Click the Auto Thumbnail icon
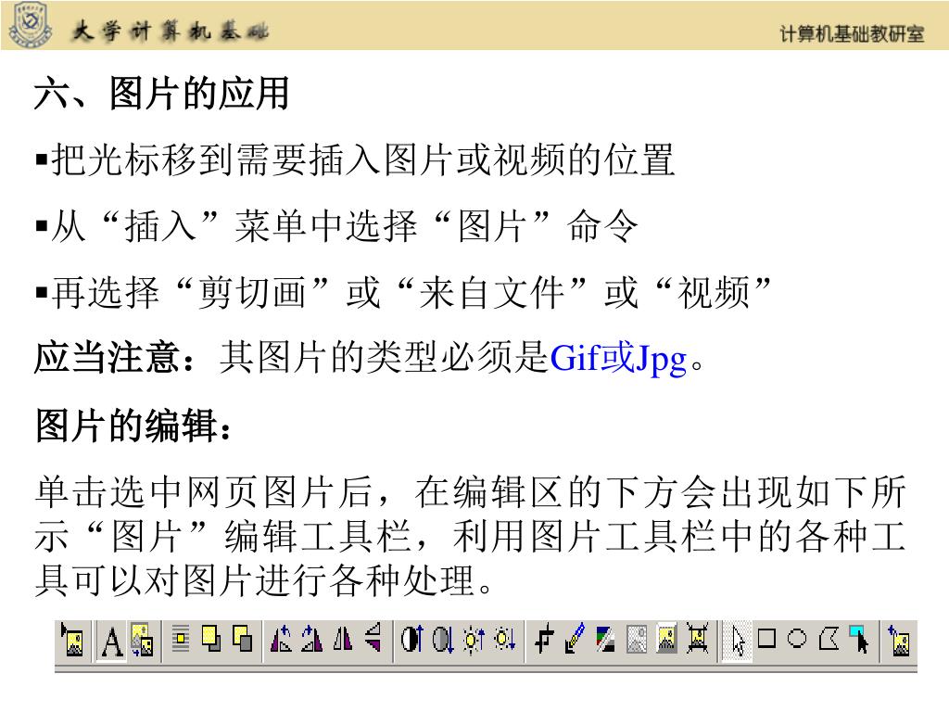This screenshot has width=949, height=712. coord(142,640)
